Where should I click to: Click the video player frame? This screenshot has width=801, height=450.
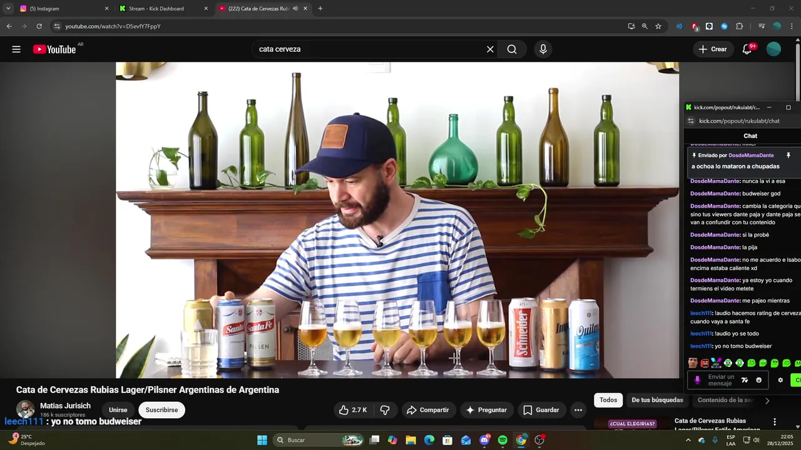tap(397, 219)
